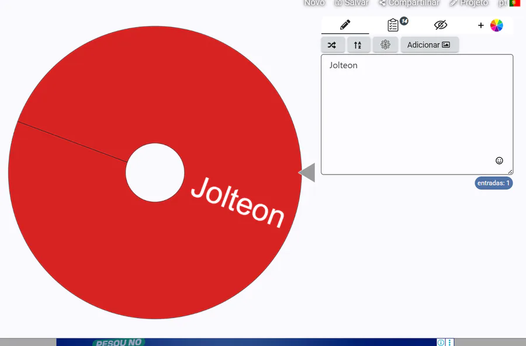This screenshot has height=346, width=526.
Task: Open the emoji picker smiley icon
Action: 499,161
